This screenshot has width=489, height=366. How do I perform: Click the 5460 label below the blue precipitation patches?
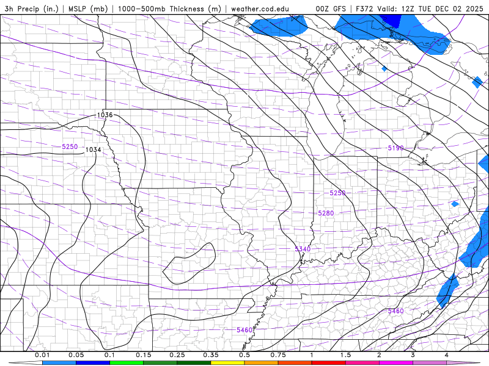(x=395, y=311)
